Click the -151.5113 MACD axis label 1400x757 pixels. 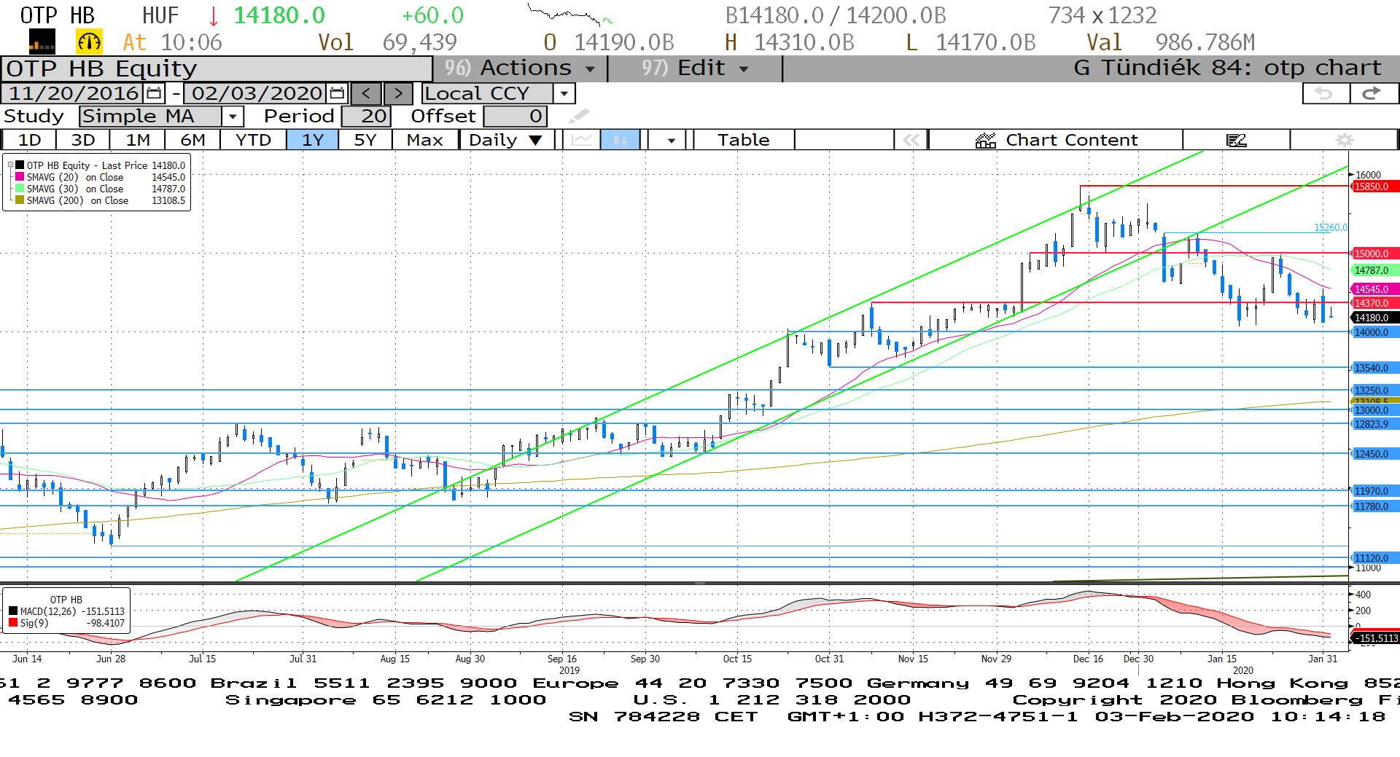[x=1375, y=638]
